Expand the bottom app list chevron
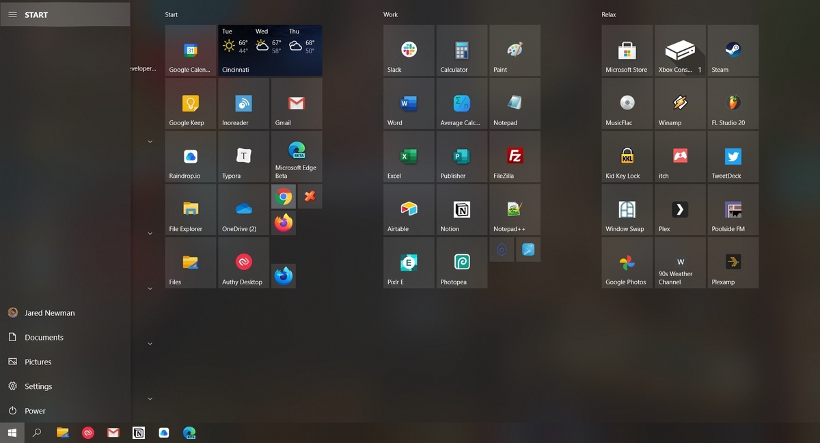Screen dimensions: 820x443 coord(150,399)
